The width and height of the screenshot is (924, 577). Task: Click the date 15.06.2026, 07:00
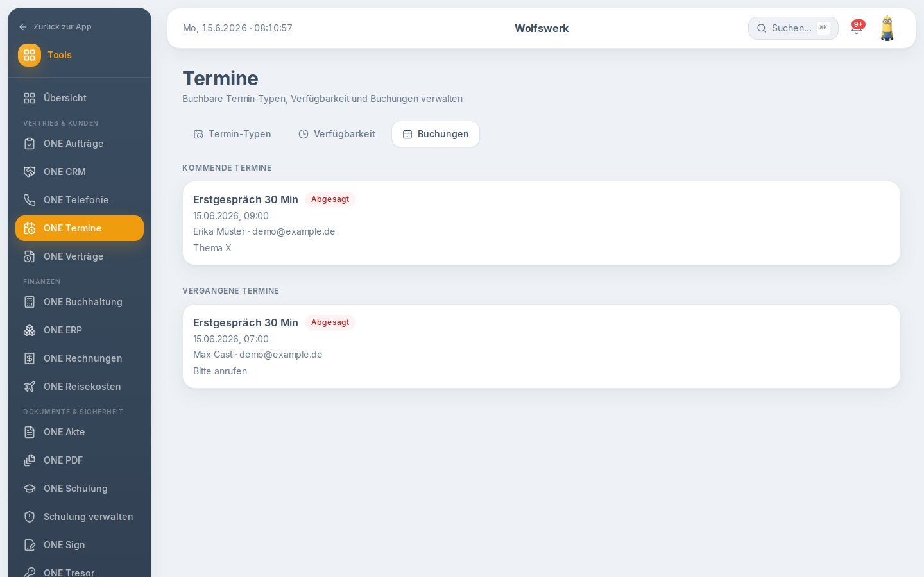pyautogui.click(x=231, y=339)
